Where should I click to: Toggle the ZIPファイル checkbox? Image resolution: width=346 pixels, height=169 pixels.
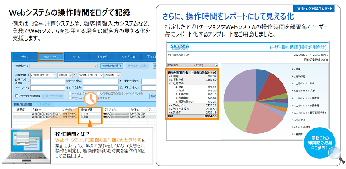[70, 98]
